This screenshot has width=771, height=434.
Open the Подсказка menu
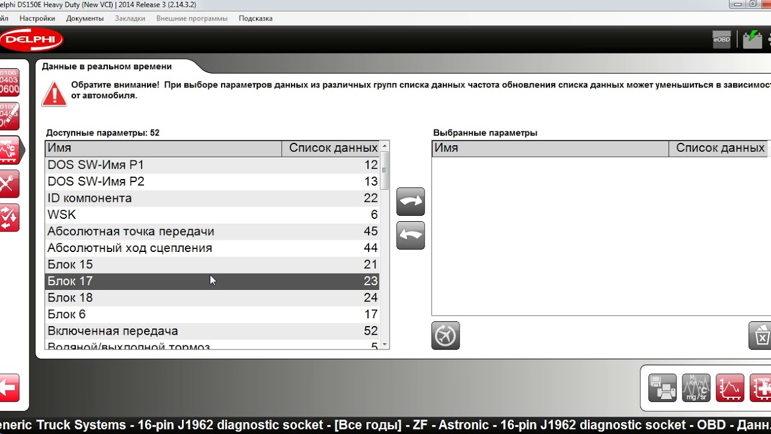click(256, 18)
